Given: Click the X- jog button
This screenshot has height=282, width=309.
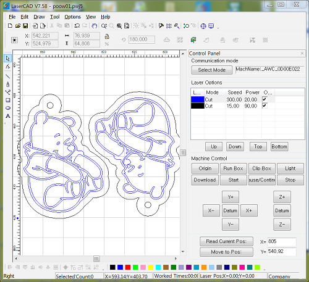Looking at the screenshot, I should click(211, 210).
